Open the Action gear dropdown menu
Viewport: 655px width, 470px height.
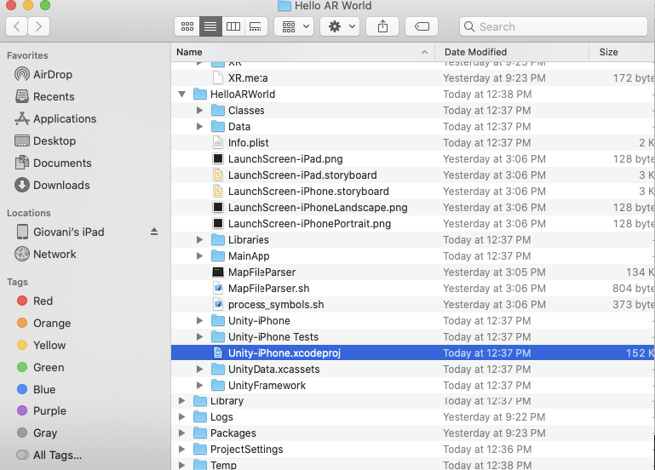click(x=339, y=26)
